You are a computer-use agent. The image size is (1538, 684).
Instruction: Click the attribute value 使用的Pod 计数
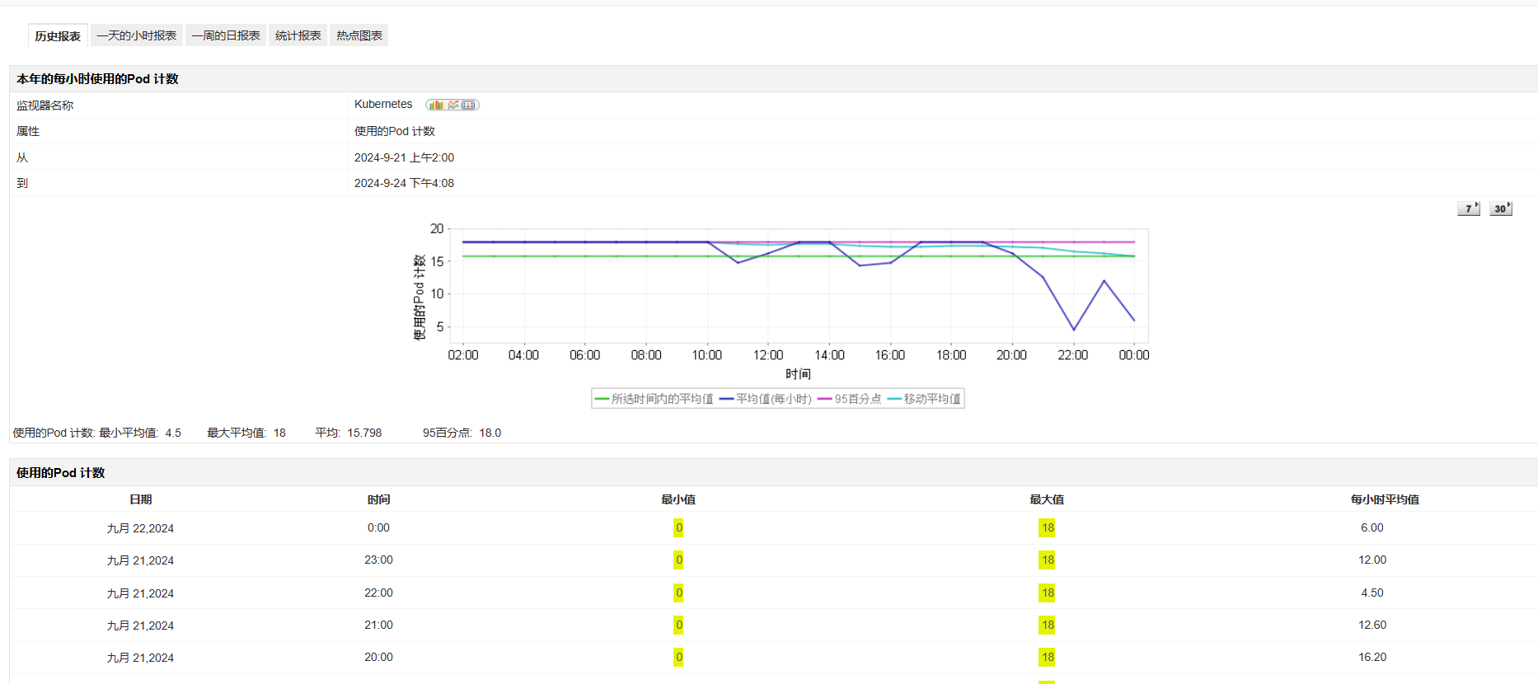[395, 131]
